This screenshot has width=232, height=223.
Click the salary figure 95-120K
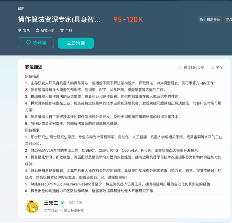[128, 19]
